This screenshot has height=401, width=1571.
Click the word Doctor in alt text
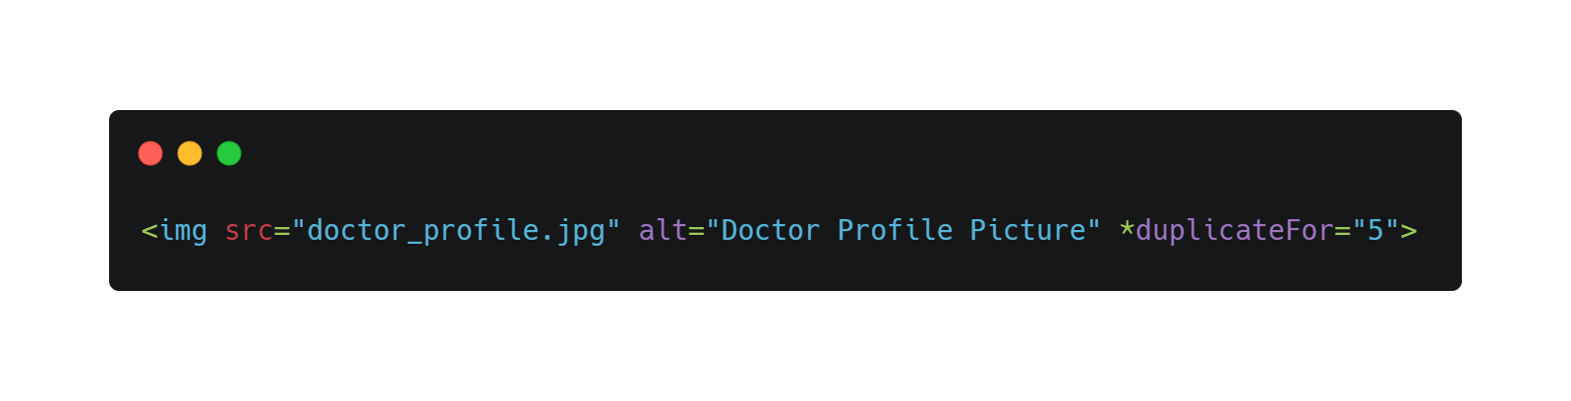coord(772,230)
